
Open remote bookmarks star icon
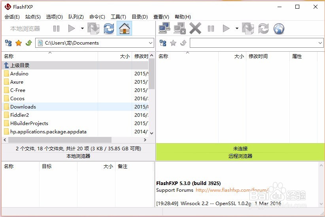(173, 43)
